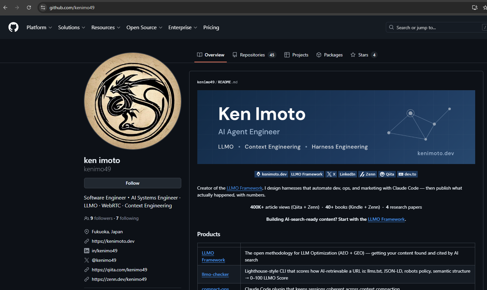487x290 pixels.
Task: Focus the Search or jump to field
Action: coord(436,28)
